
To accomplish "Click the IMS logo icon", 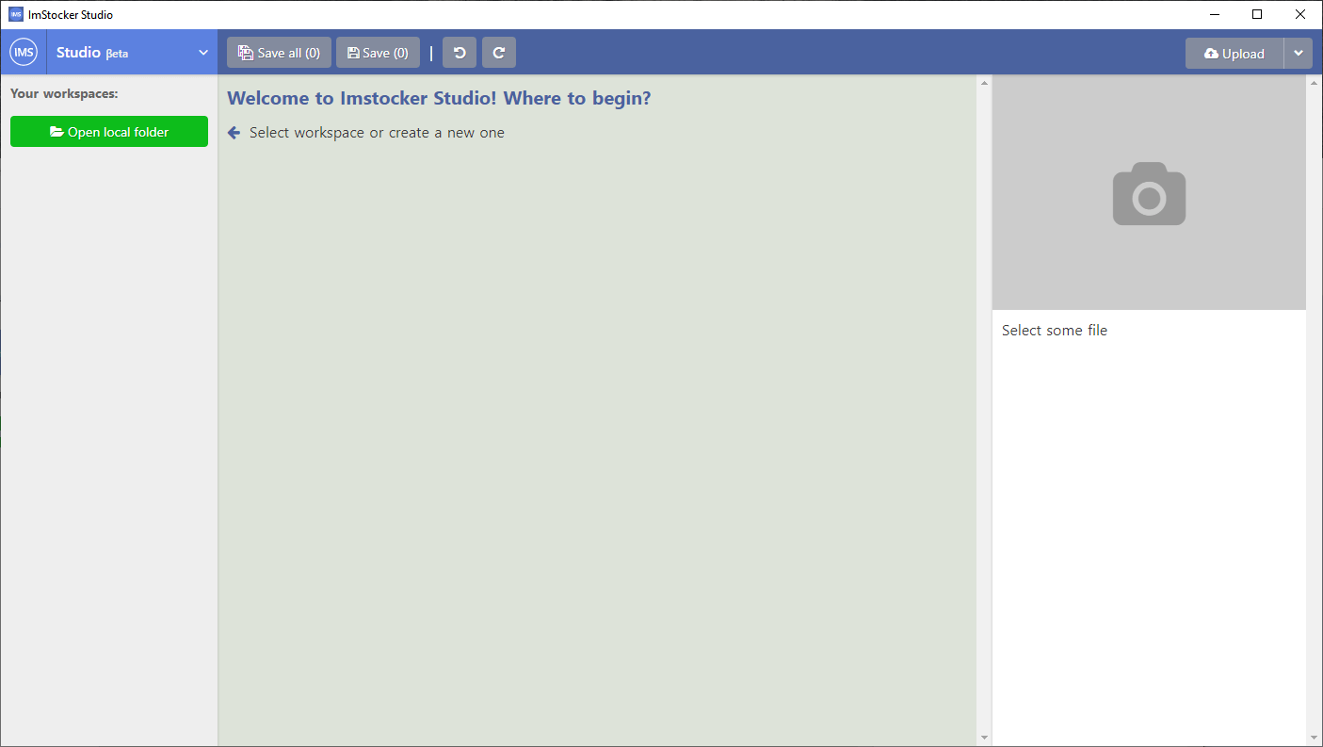I will click(24, 53).
